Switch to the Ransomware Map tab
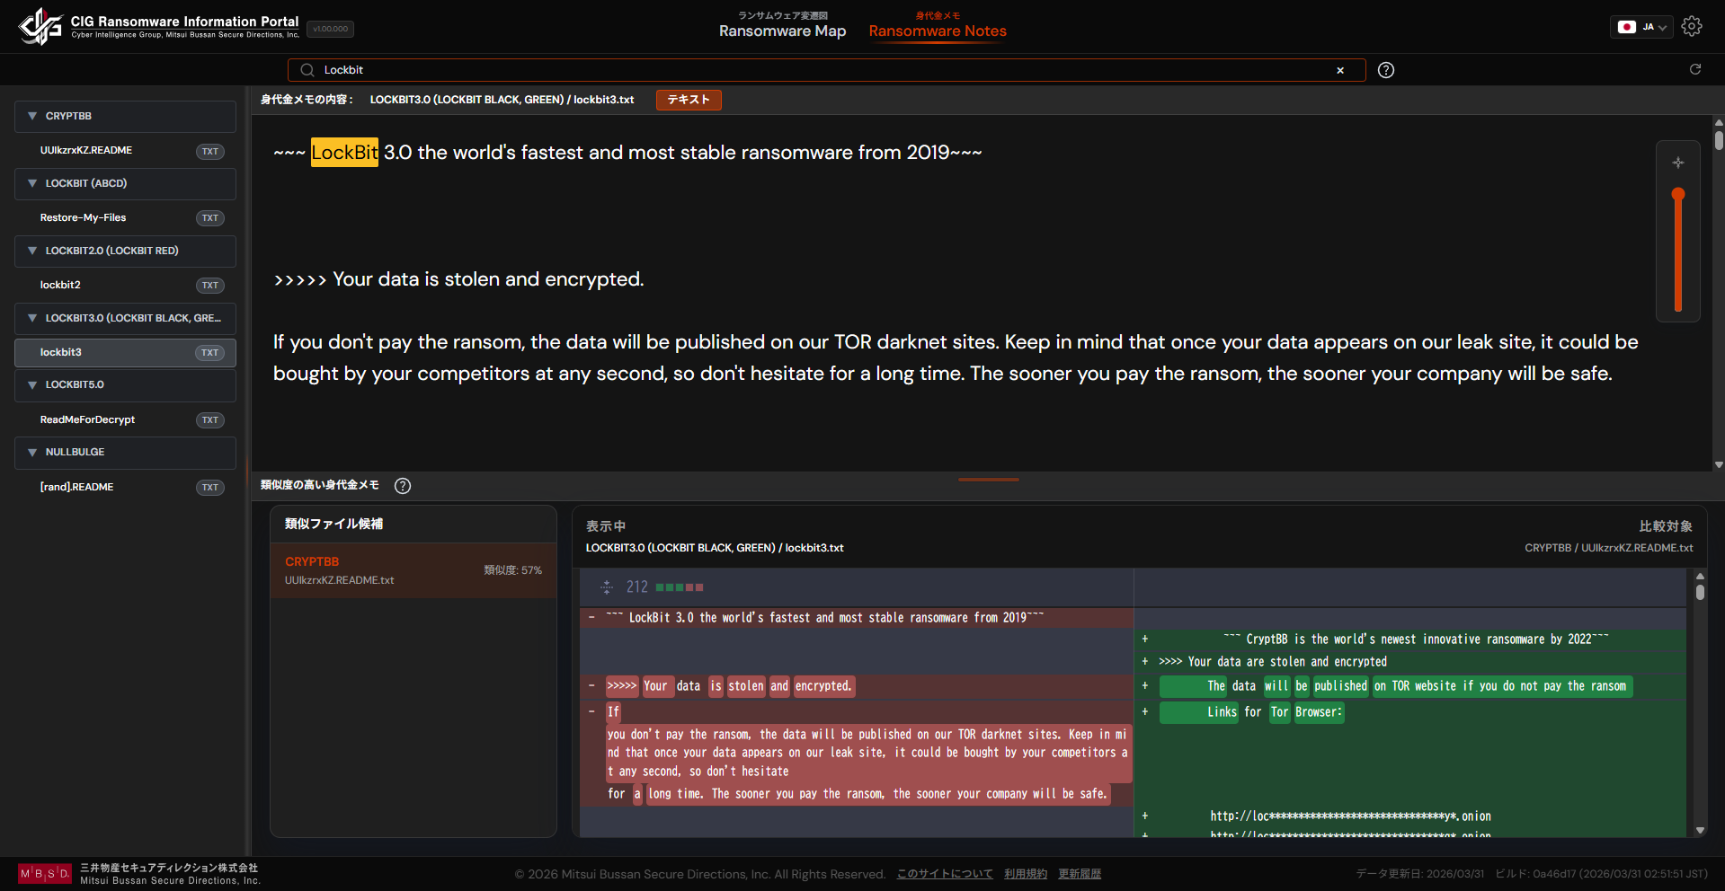Viewport: 1725px width, 891px height. coord(782,26)
